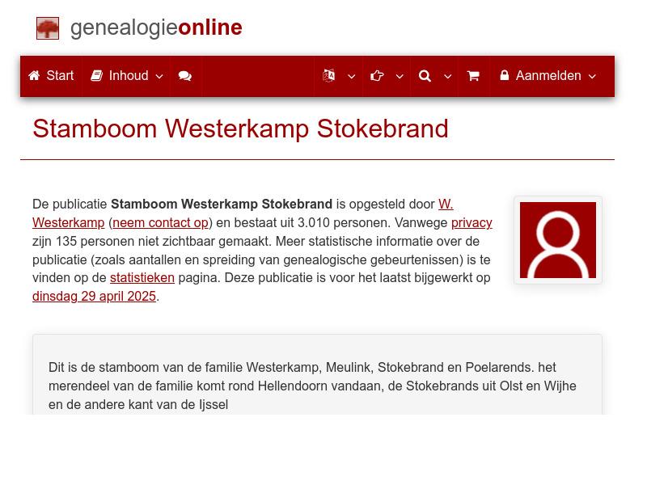Expand the Aanmelden dropdown chevron
Viewport: 647px width, 485px height.
pos(592,77)
